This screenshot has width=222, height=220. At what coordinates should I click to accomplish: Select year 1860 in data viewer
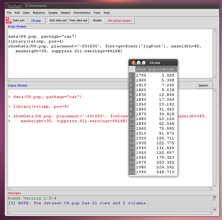coord(141,109)
